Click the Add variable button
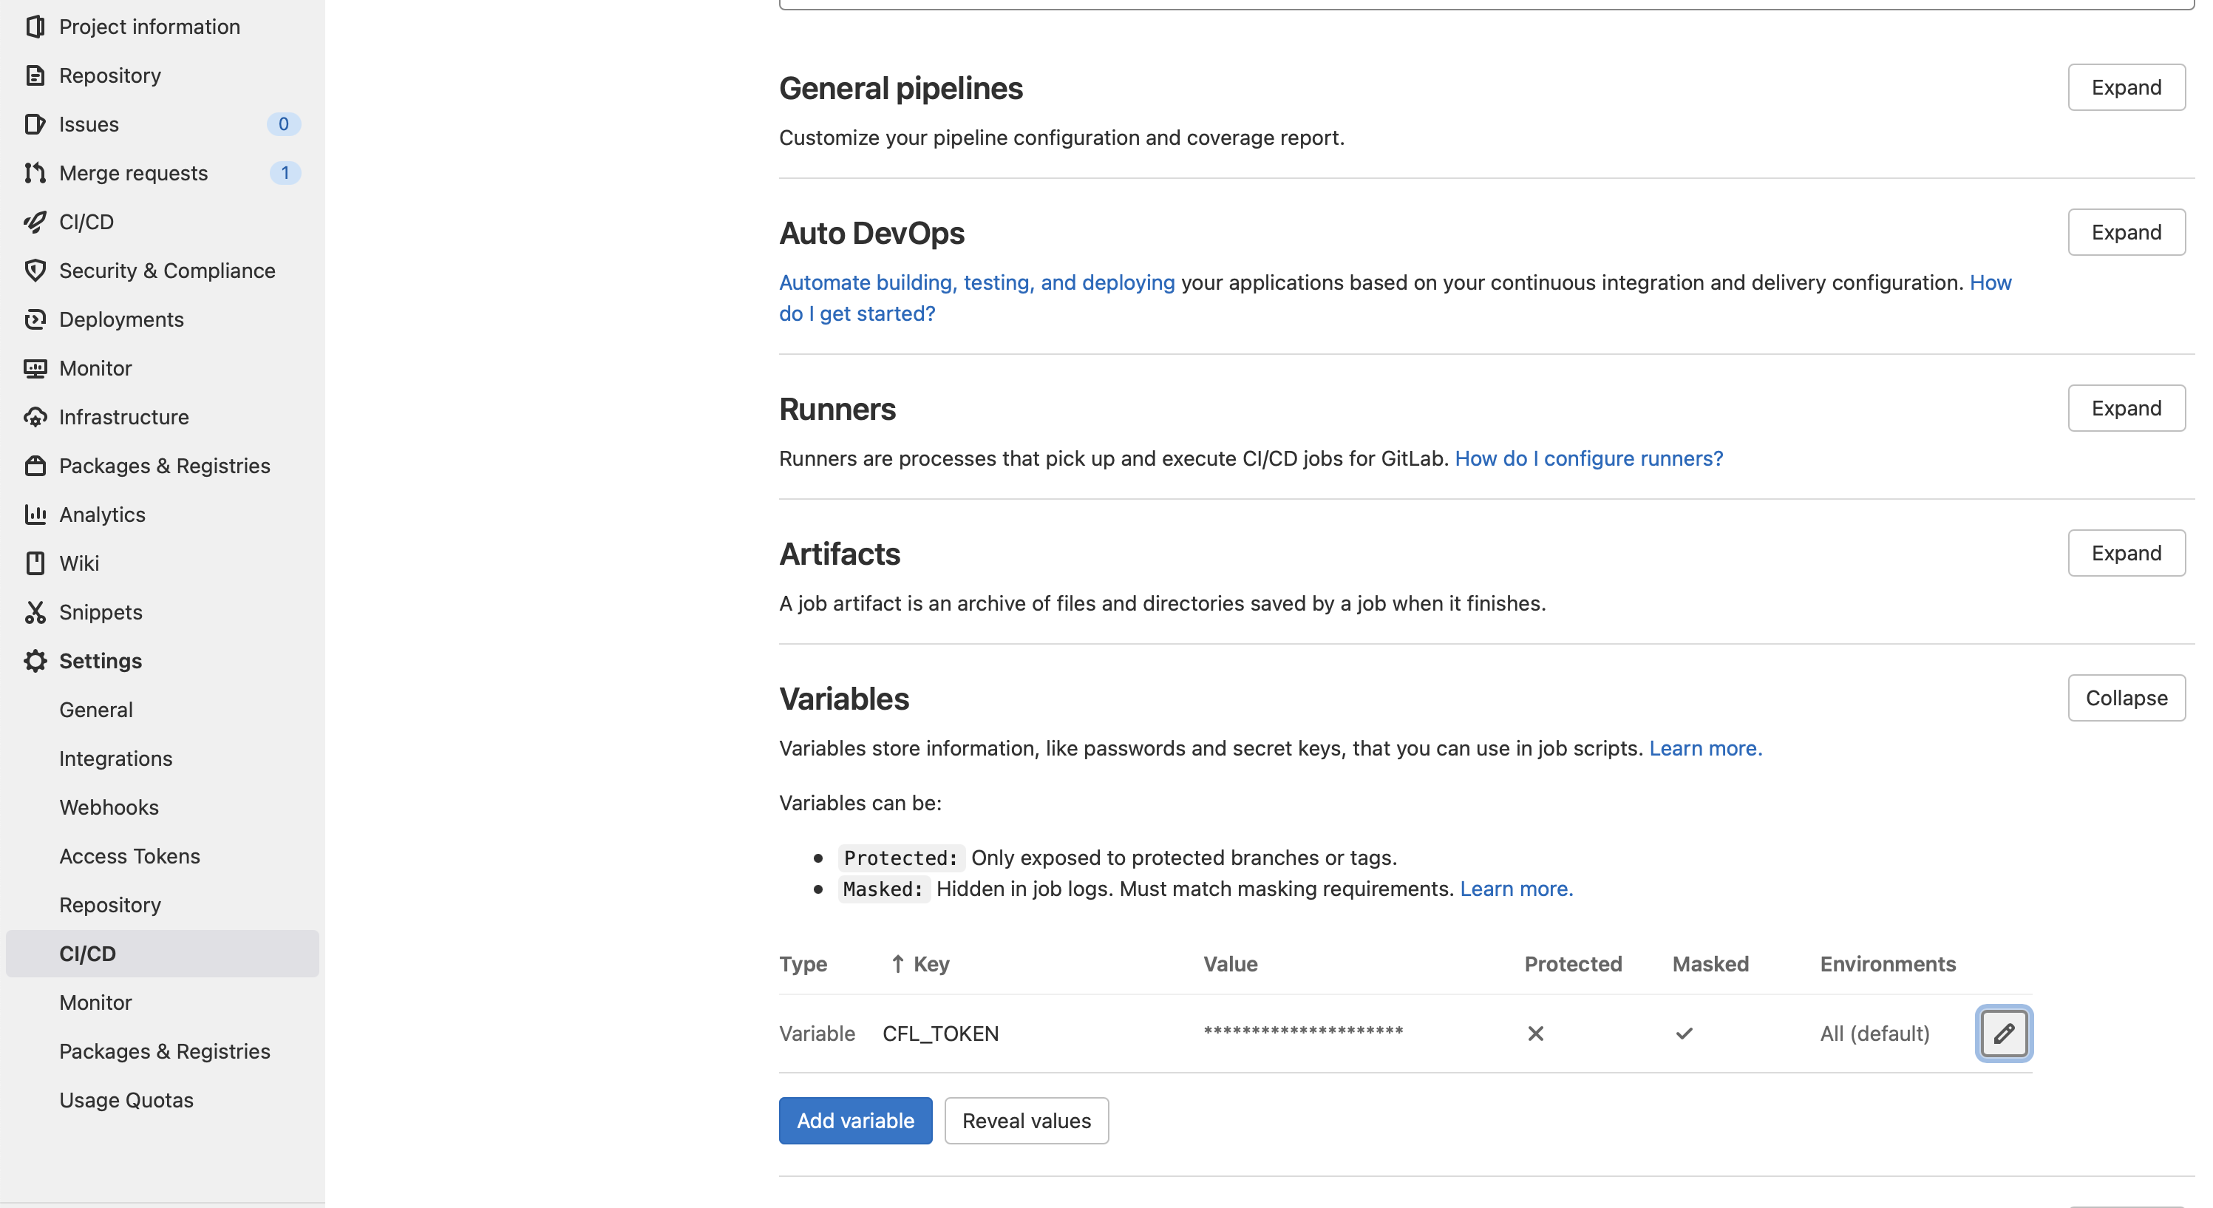 tap(854, 1120)
